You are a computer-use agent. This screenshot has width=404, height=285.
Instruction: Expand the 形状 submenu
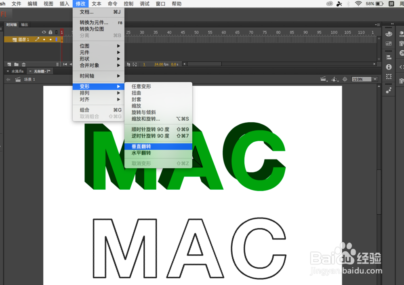99,59
